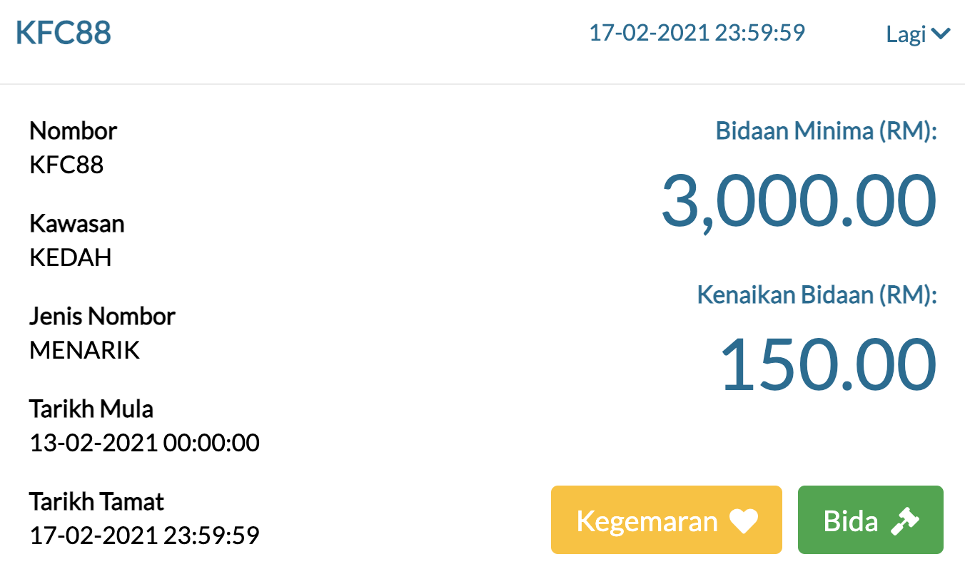Click the Kenaikan Bidaan (RM) label
This screenshot has height=574, width=965.
coord(817,294)
